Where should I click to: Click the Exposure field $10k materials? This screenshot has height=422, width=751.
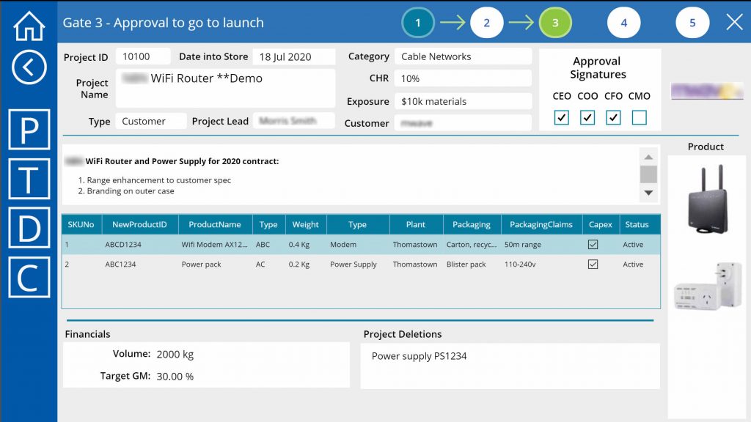click(x=464, y=101)
